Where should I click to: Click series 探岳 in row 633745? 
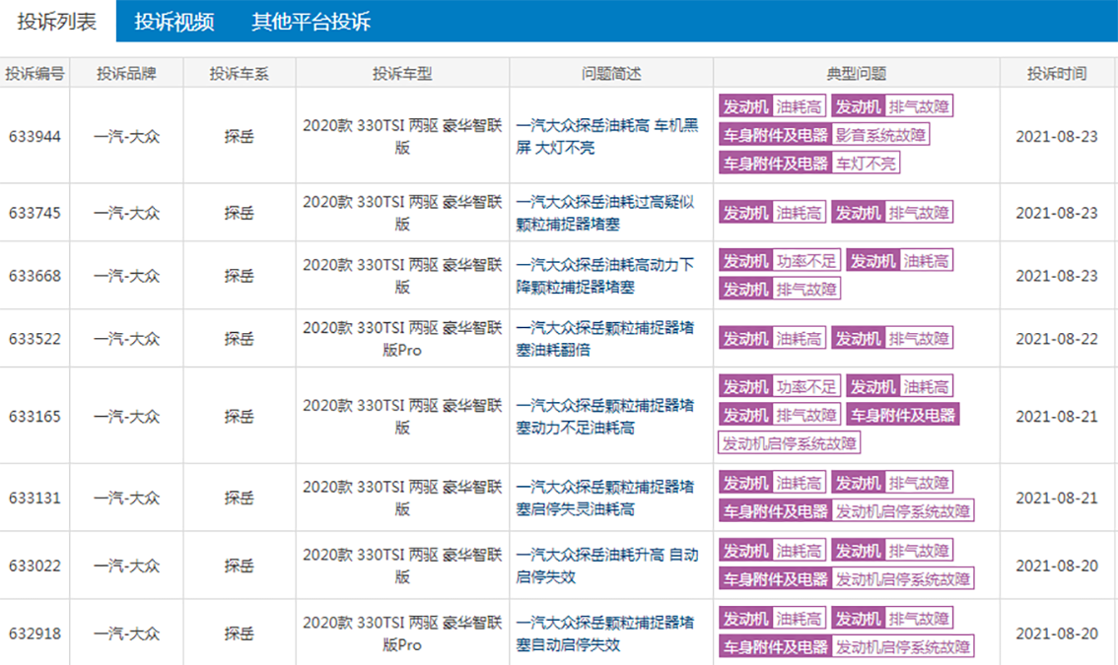coord(240,213)
